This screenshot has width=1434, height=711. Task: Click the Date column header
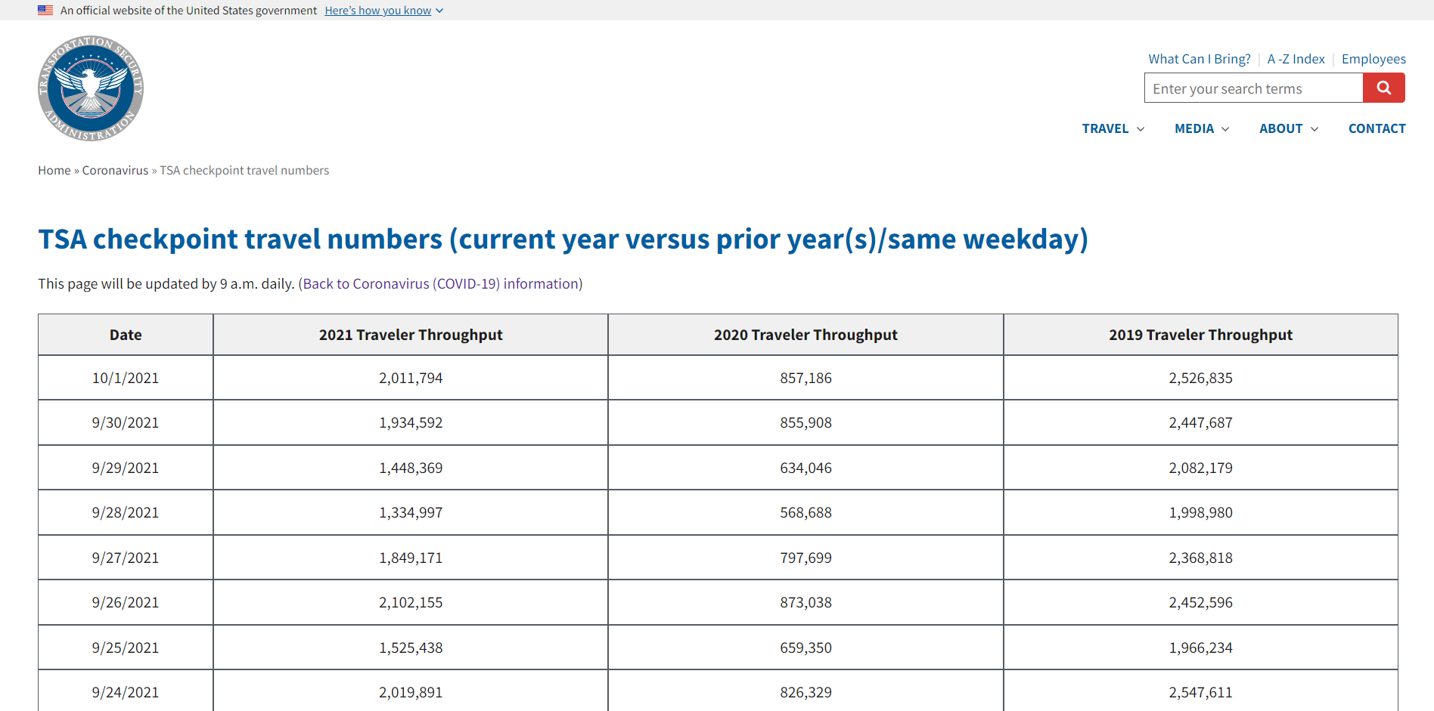pyautogui.click(x=126, y=335)
